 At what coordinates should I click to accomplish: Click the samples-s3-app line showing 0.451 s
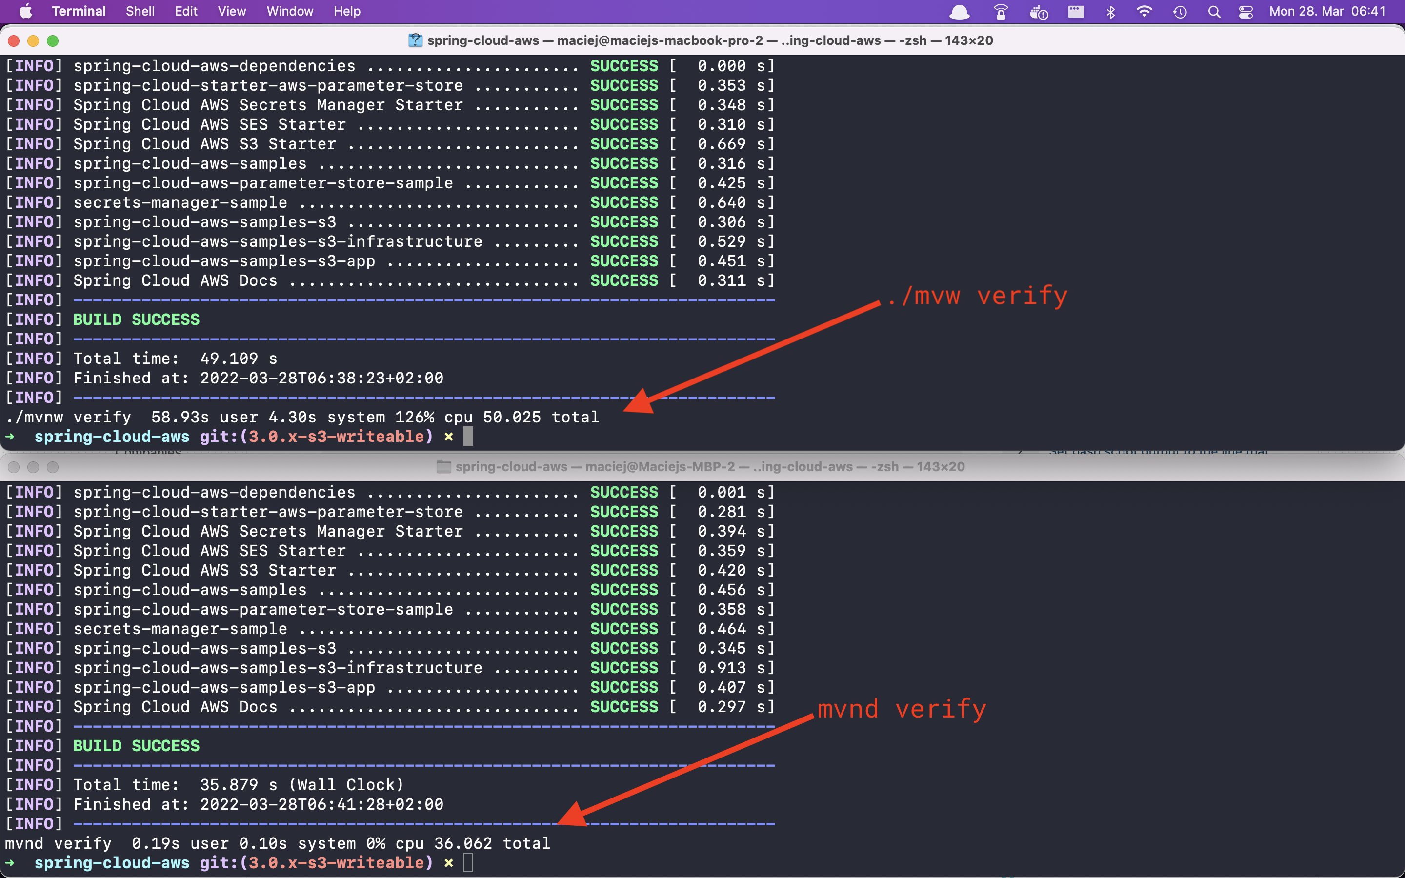point(390,261)
